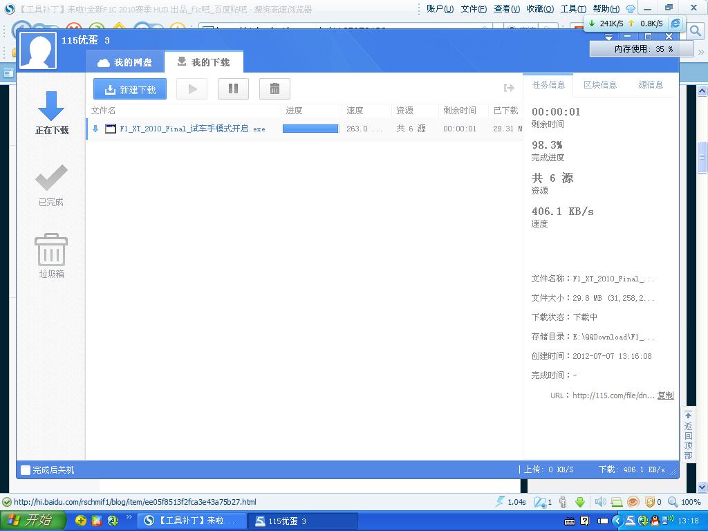Click the colorful squares quick launch icon
The height and width of the screenshot is (531, 708).
tap(97, 521)
